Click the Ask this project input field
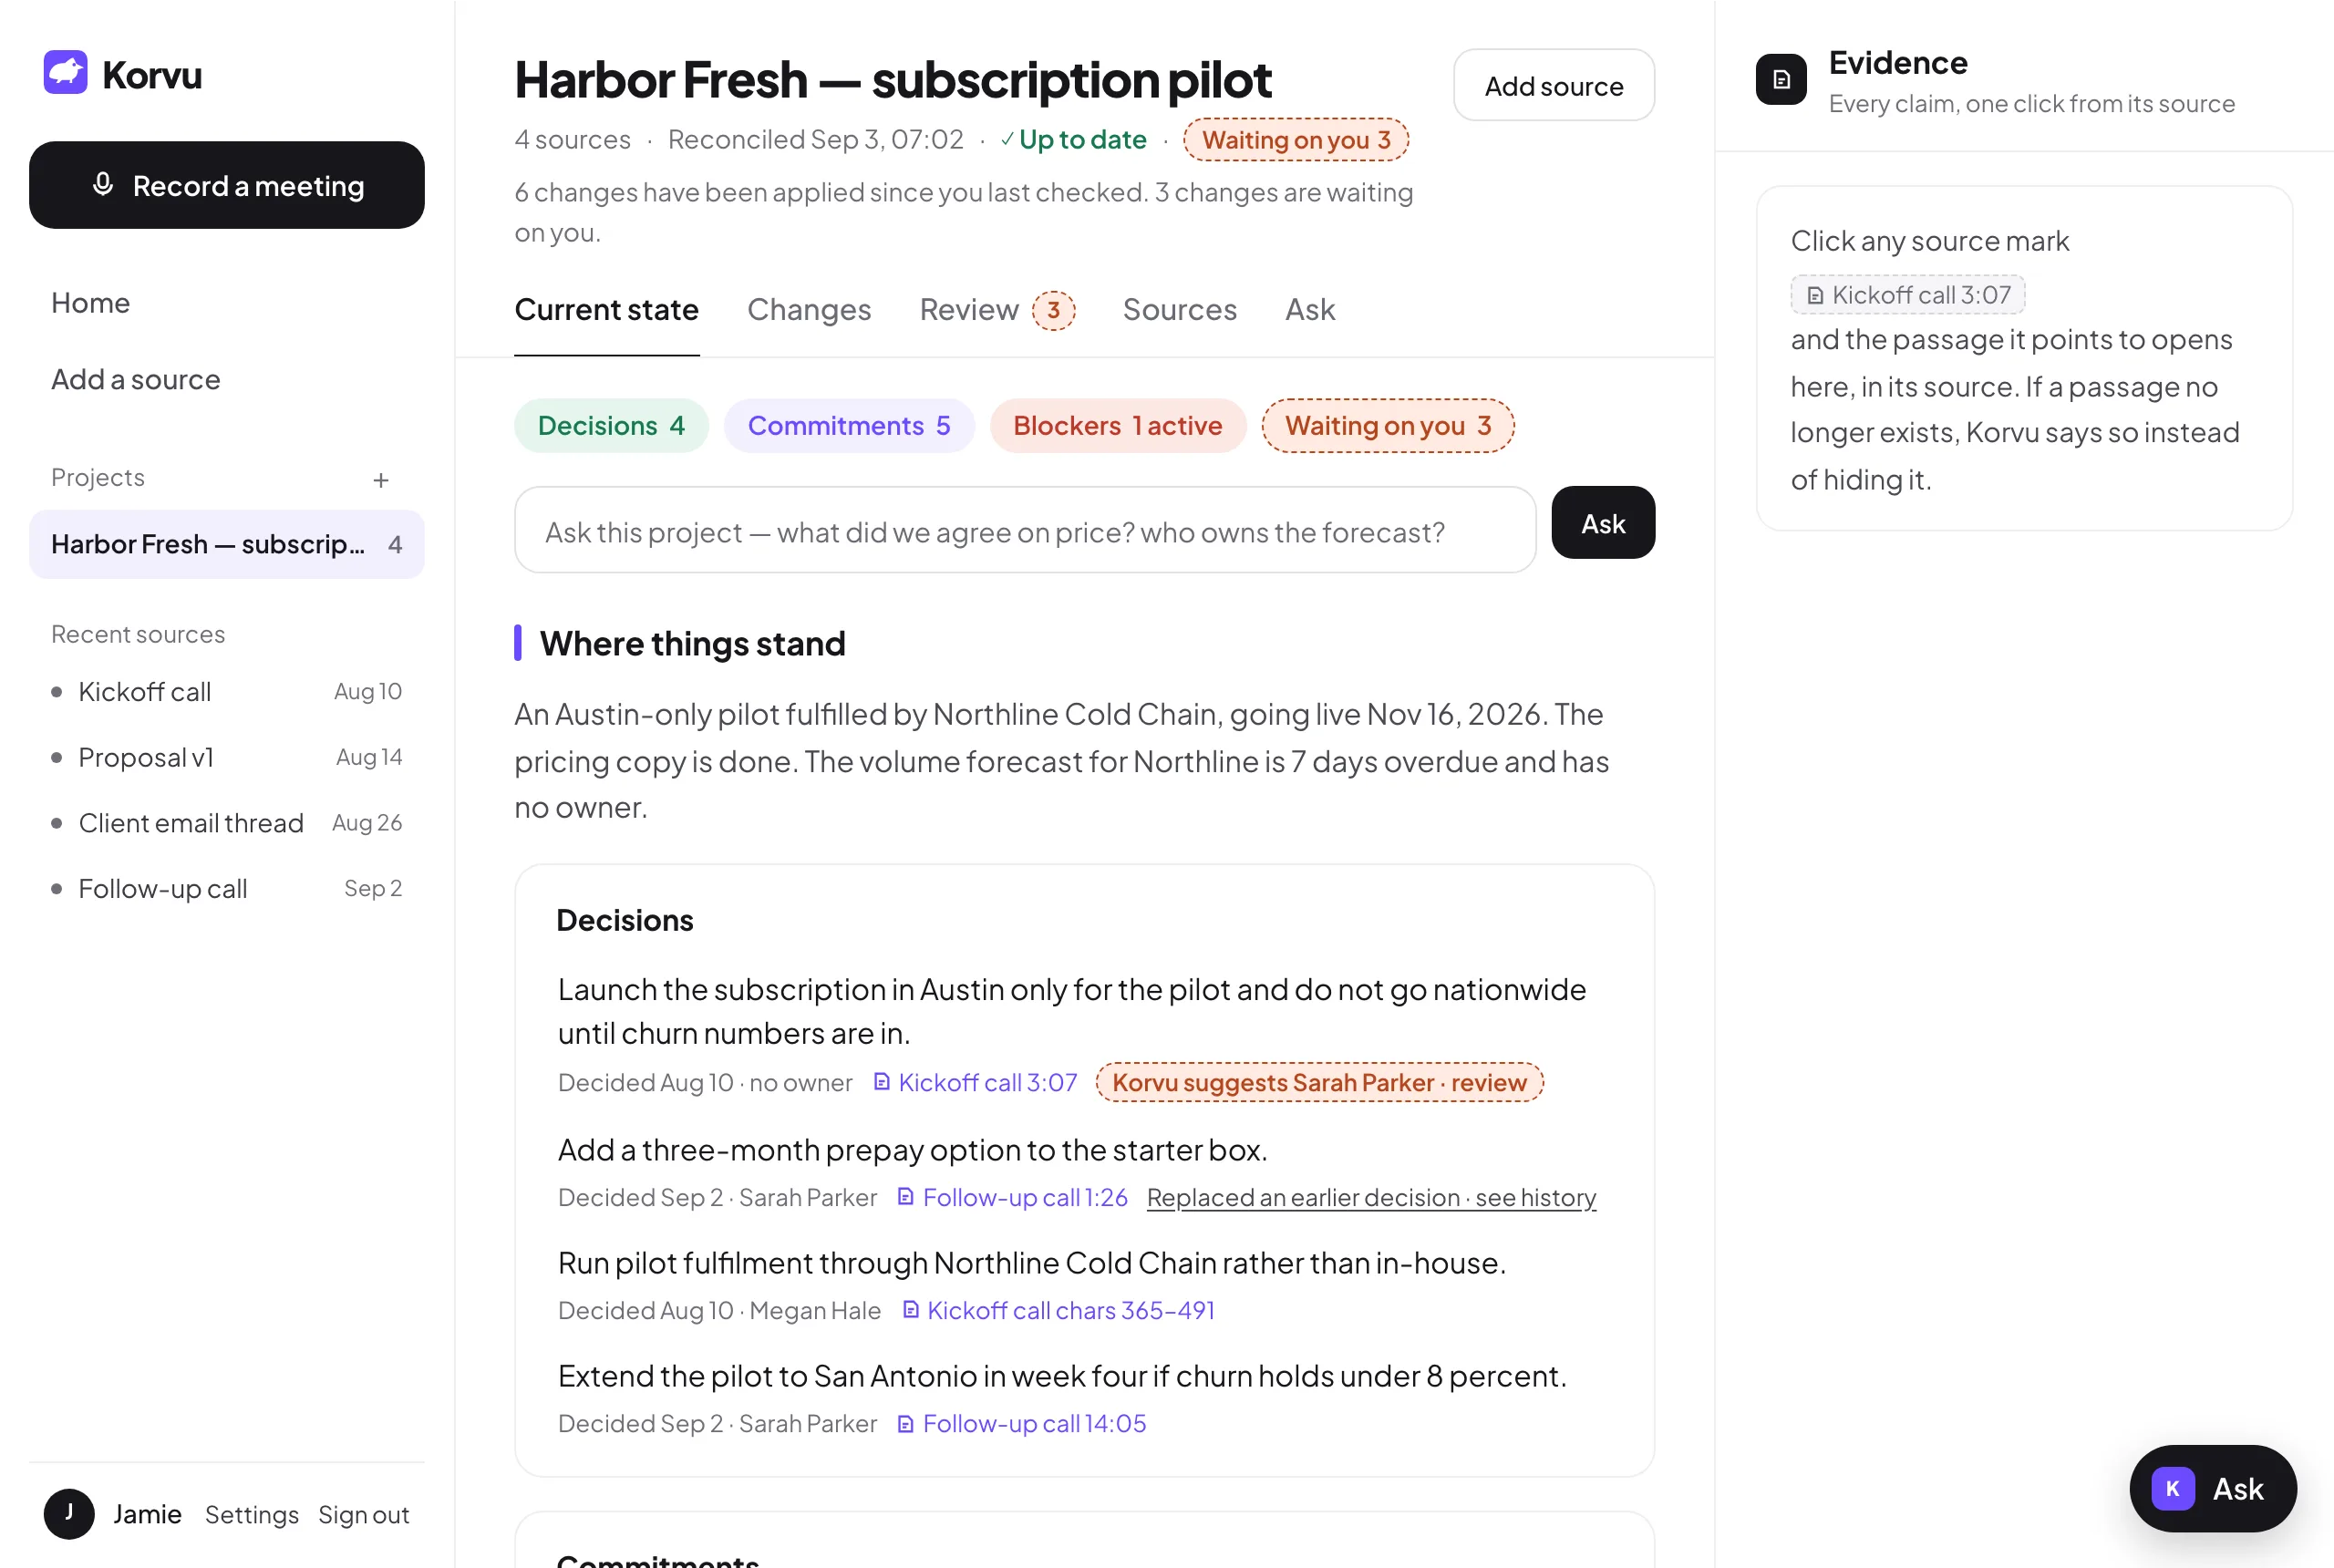 [1024, 530]
